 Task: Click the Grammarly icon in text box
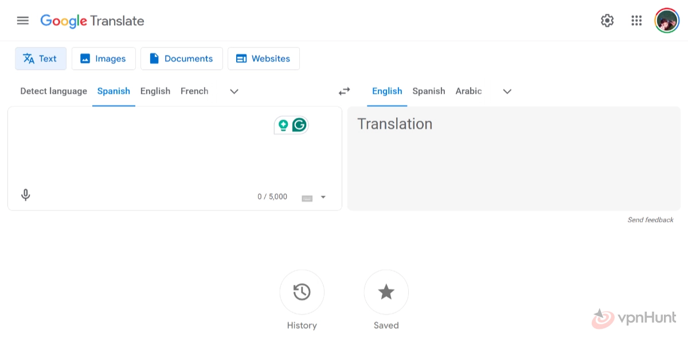[x=299, y=125]
